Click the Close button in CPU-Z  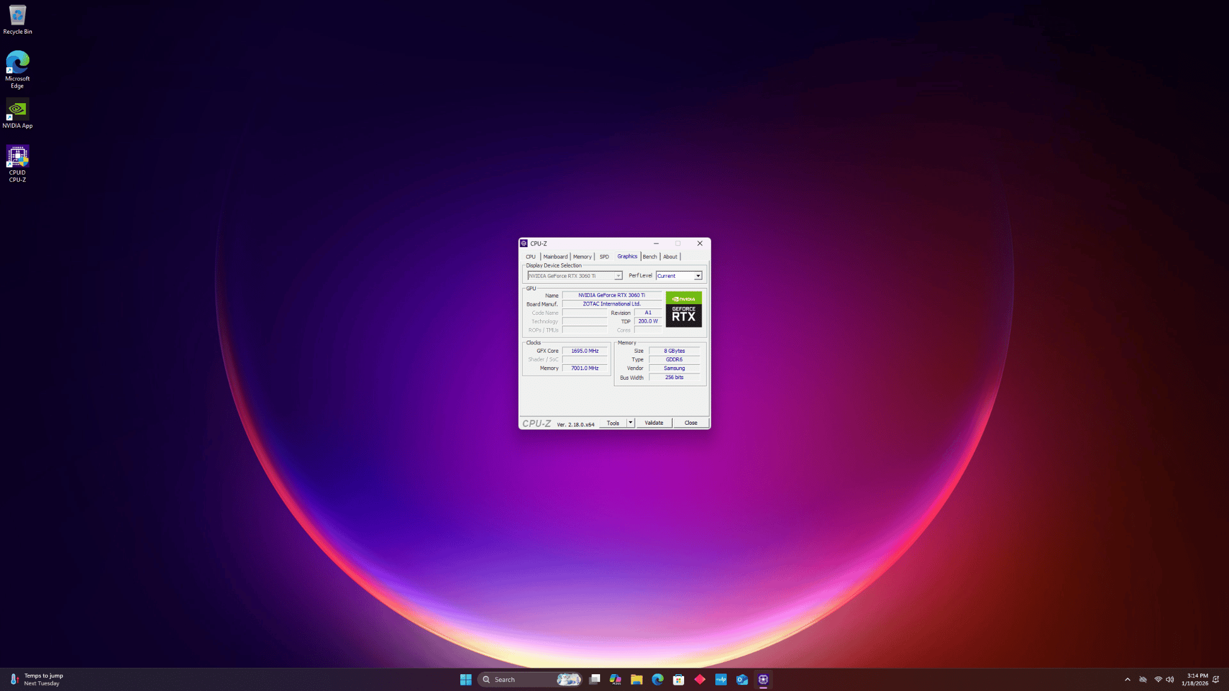691,423
